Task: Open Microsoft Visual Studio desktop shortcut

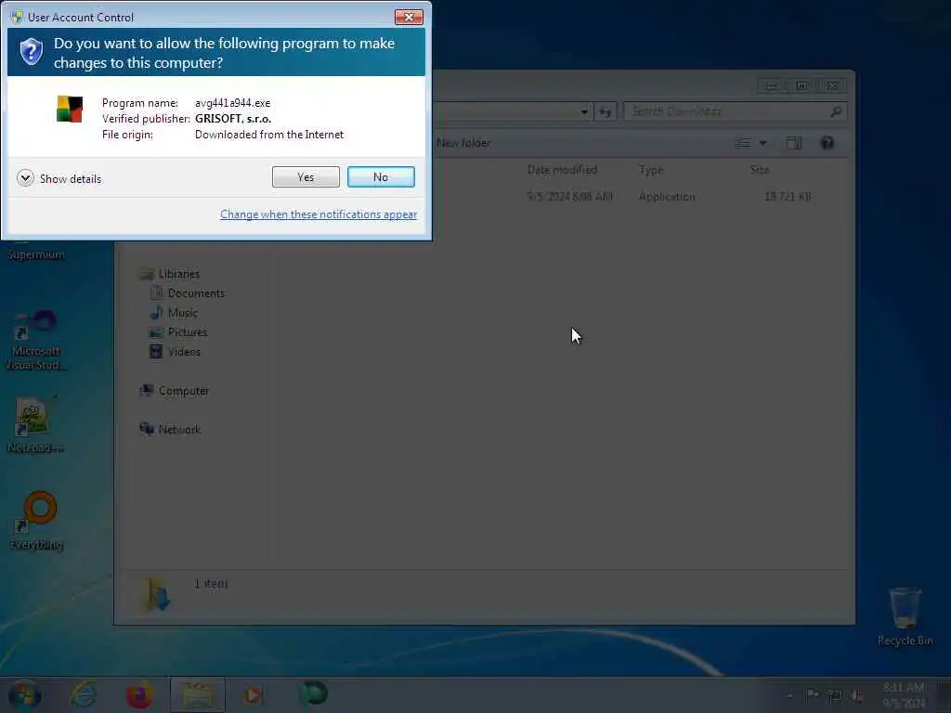Action: (36, 340)
